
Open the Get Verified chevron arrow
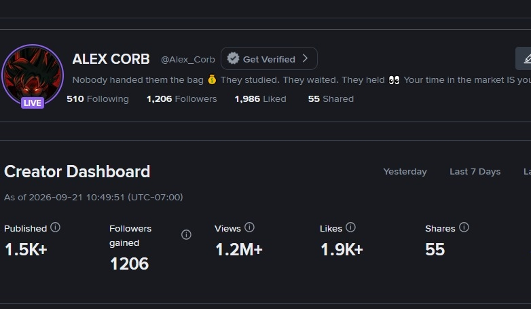point(305,58)
